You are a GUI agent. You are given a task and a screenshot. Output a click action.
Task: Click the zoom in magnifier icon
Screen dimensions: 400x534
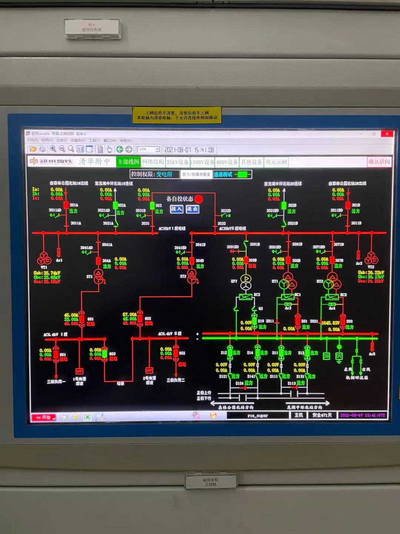(x=53, y=149)
